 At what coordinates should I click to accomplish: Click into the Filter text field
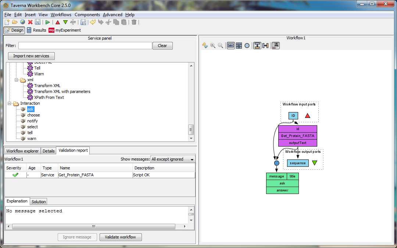tap(85, 46)
